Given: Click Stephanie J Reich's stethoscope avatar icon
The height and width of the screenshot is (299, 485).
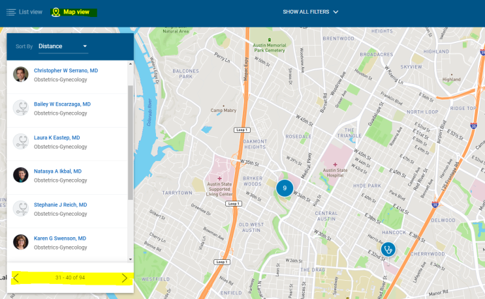Looking at the screenshot, I should click(21, 209).
